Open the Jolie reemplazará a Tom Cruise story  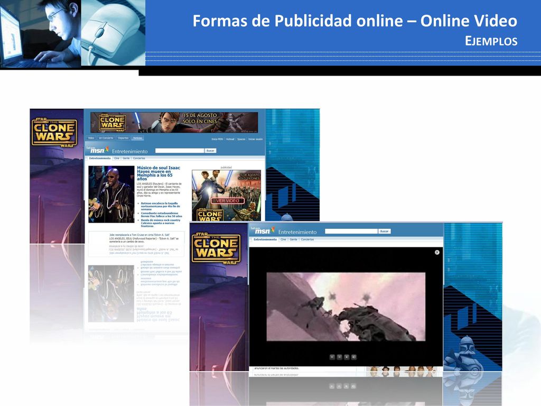point(139,235)
